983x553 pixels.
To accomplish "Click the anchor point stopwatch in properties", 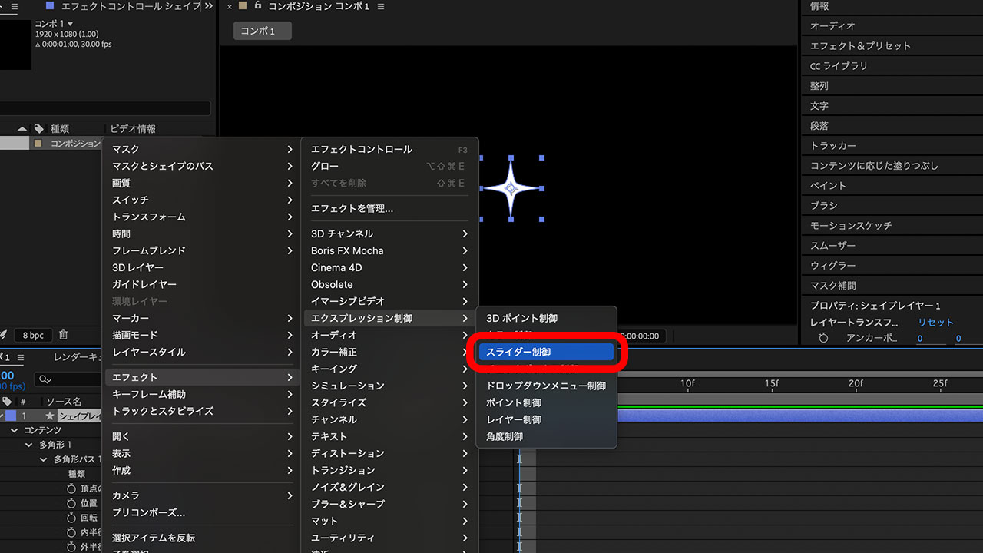I will (x=824, y=339).
